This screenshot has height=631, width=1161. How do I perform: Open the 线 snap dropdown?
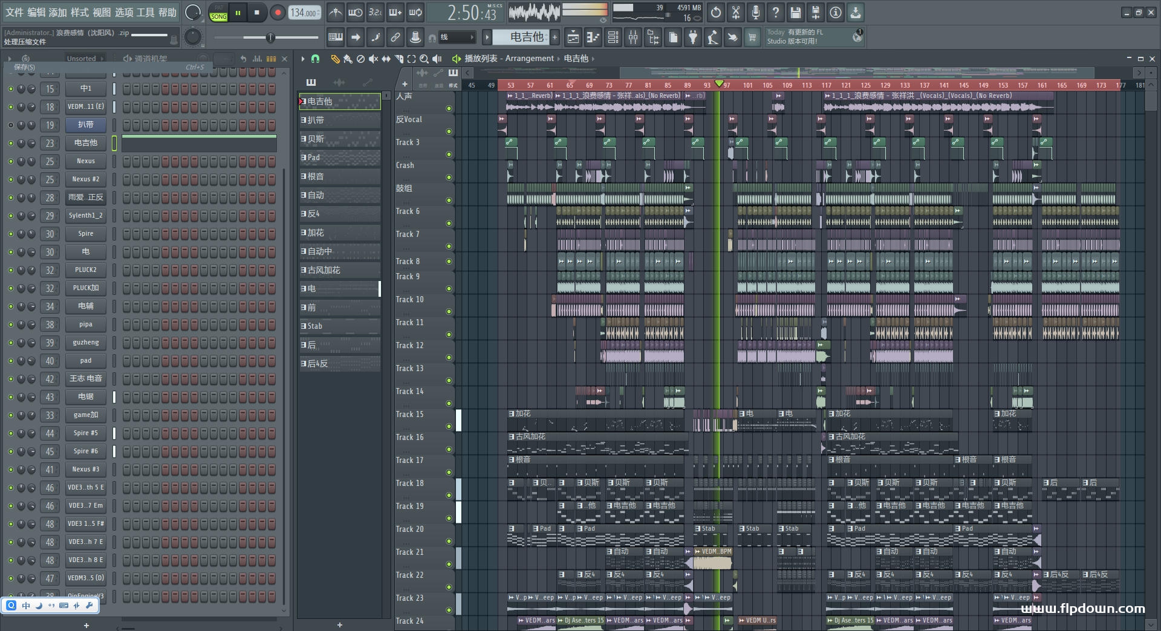457,37
